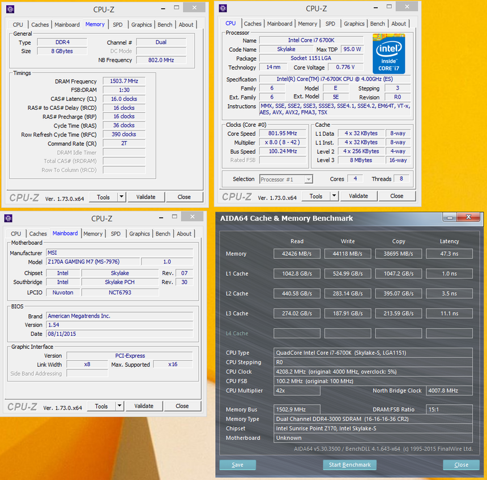This screenshot has width=487, height=480.
Task: Open the Tools dropdown in the Mainboard window
Action: point(102,406)
